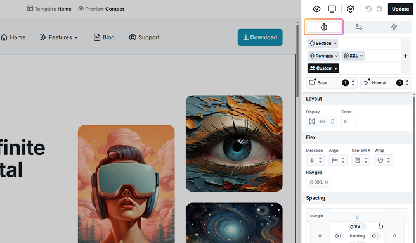Change the flex Wrap dropdown
Screen dimensions: 416x243
[384, 160]
